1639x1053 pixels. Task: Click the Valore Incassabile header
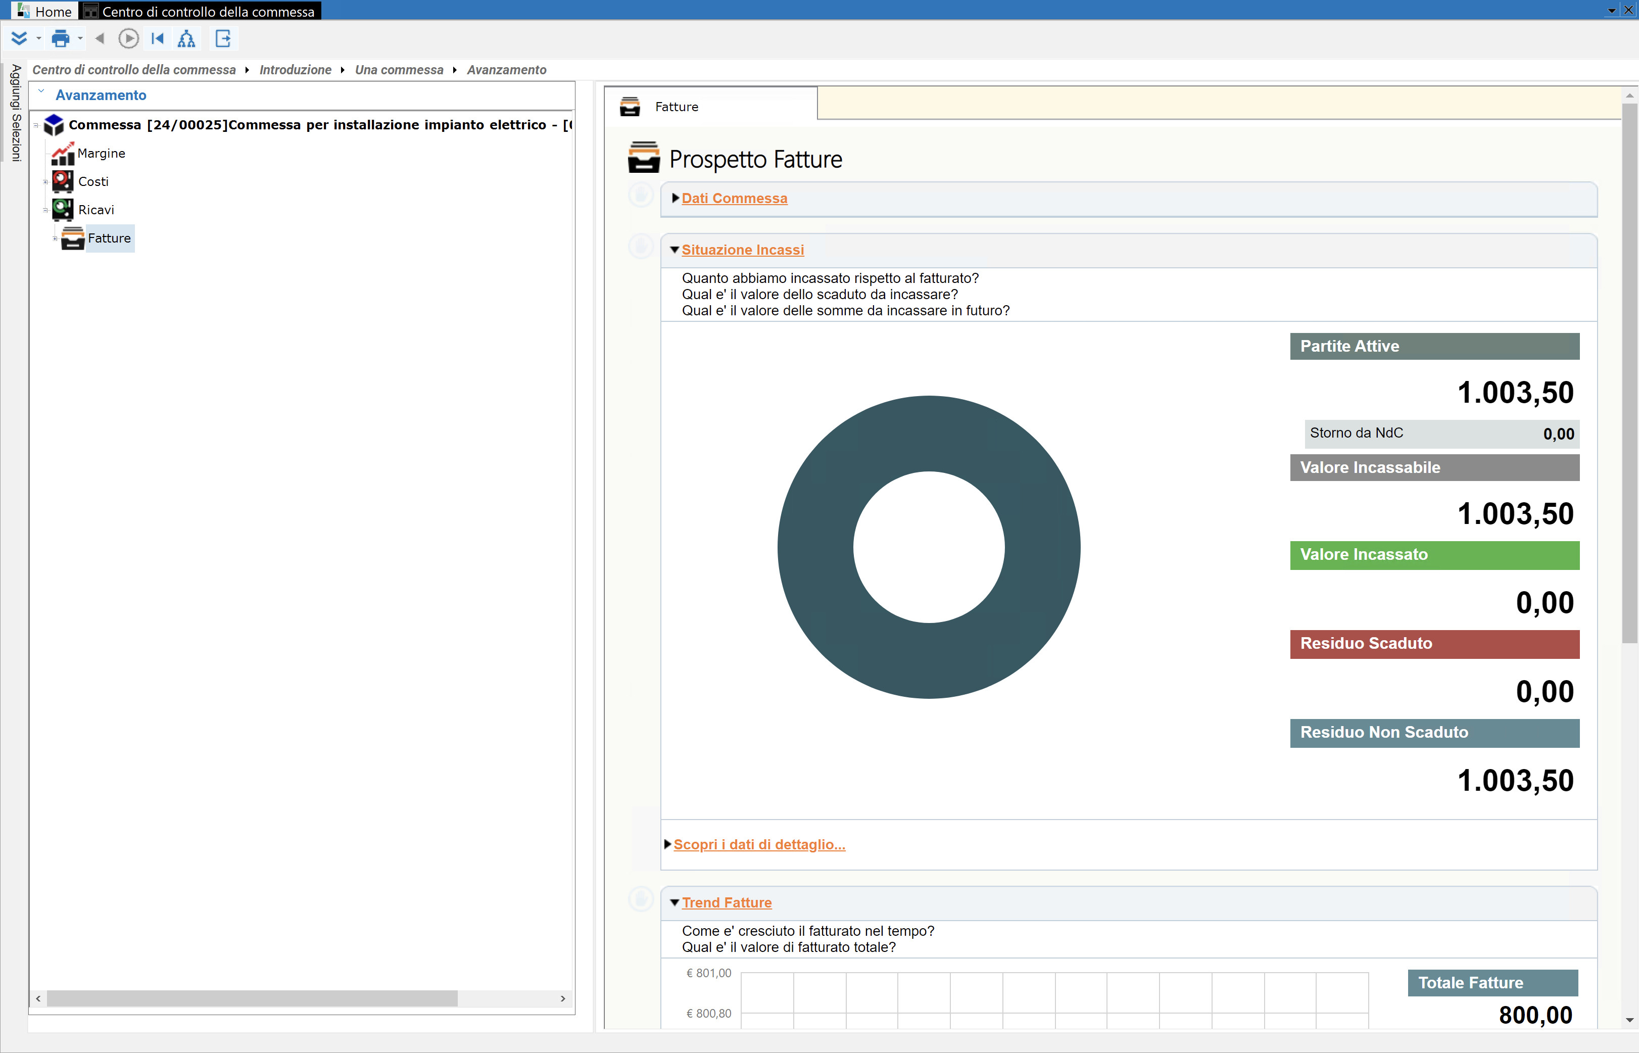click(1434, 468)
